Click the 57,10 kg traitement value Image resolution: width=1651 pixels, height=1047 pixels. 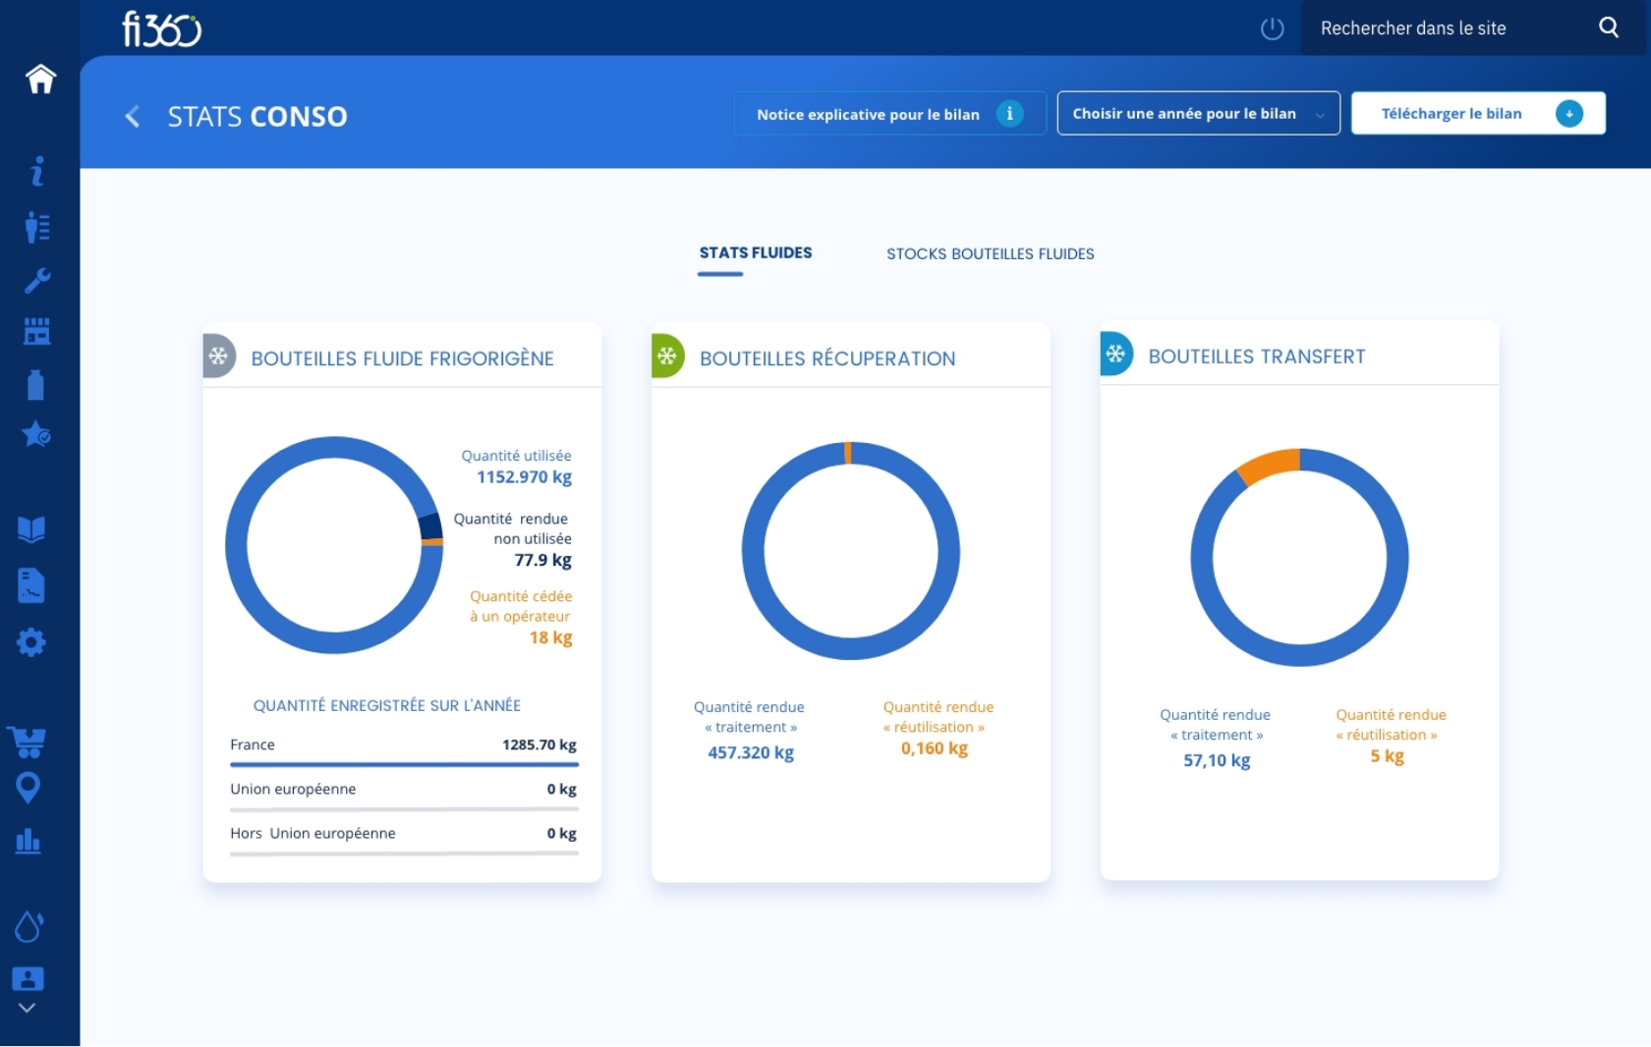[1217, 760]
